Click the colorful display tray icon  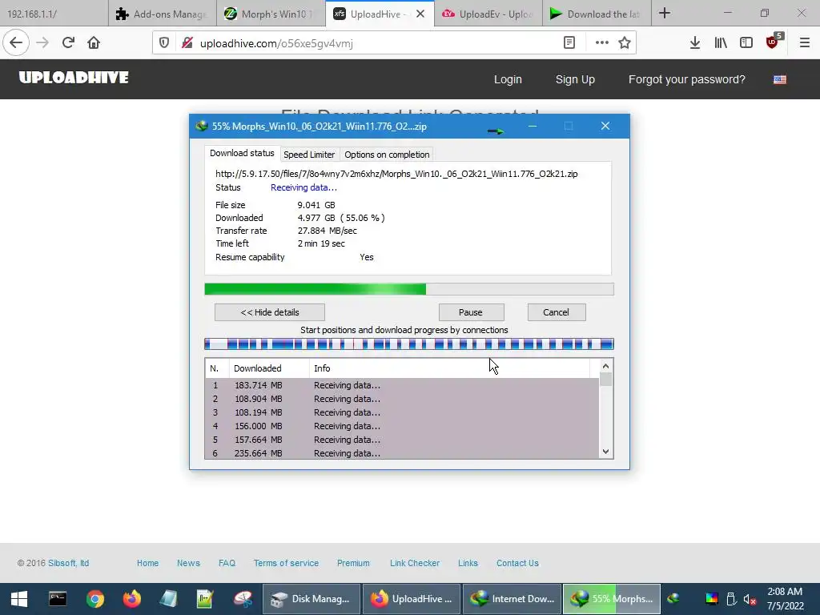[712, 599]
